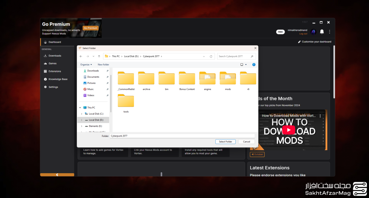Expand the Local Disk (C:) tree node
369x198 pixels.
point(82,114)
